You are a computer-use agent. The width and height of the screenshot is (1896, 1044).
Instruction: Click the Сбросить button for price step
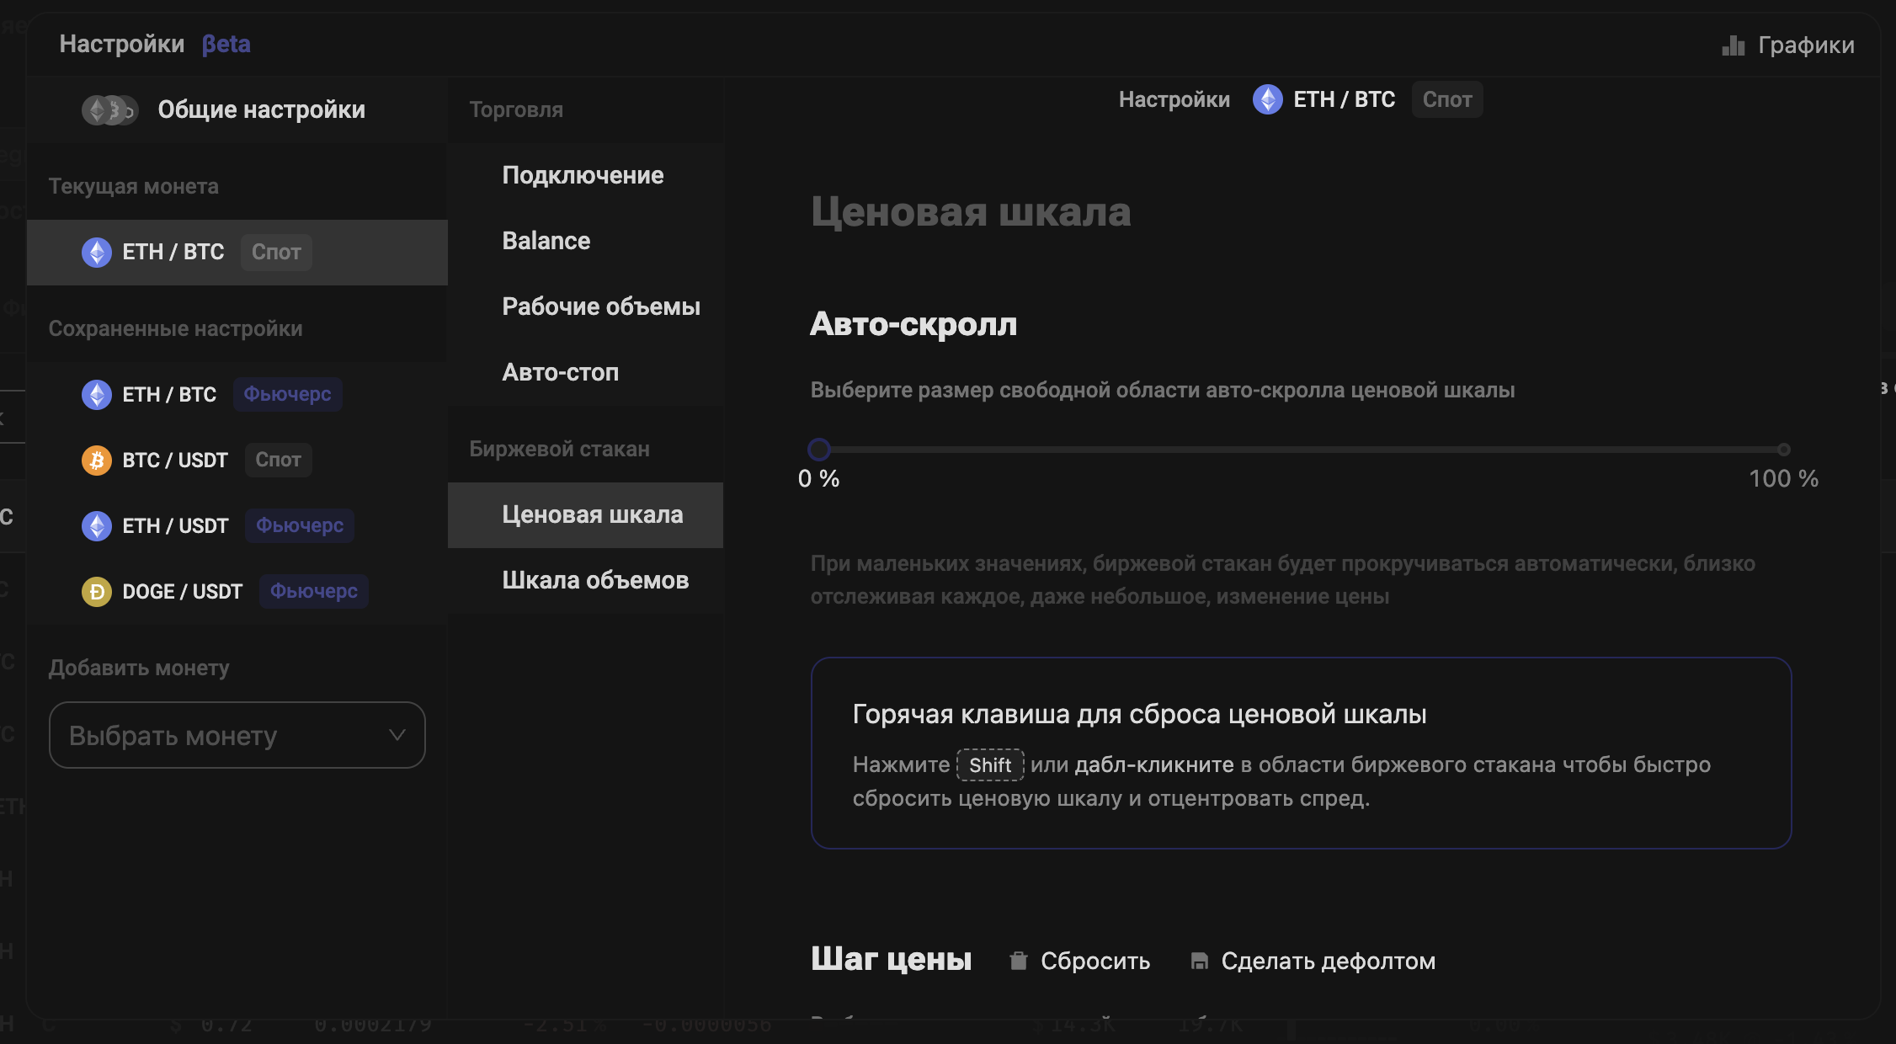point(1080,961)
